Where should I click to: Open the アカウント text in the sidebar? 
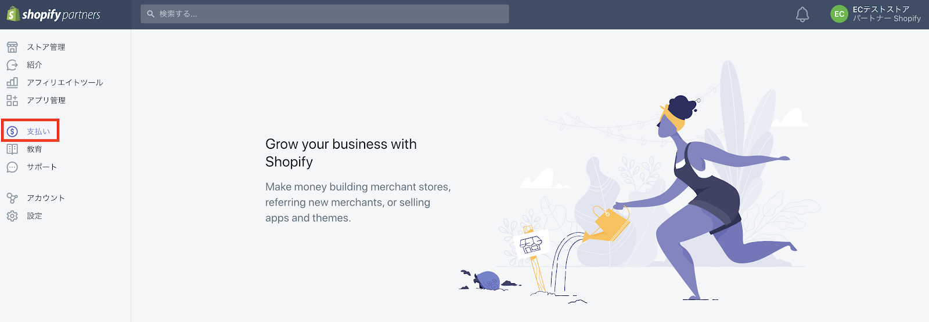point(46,198)
